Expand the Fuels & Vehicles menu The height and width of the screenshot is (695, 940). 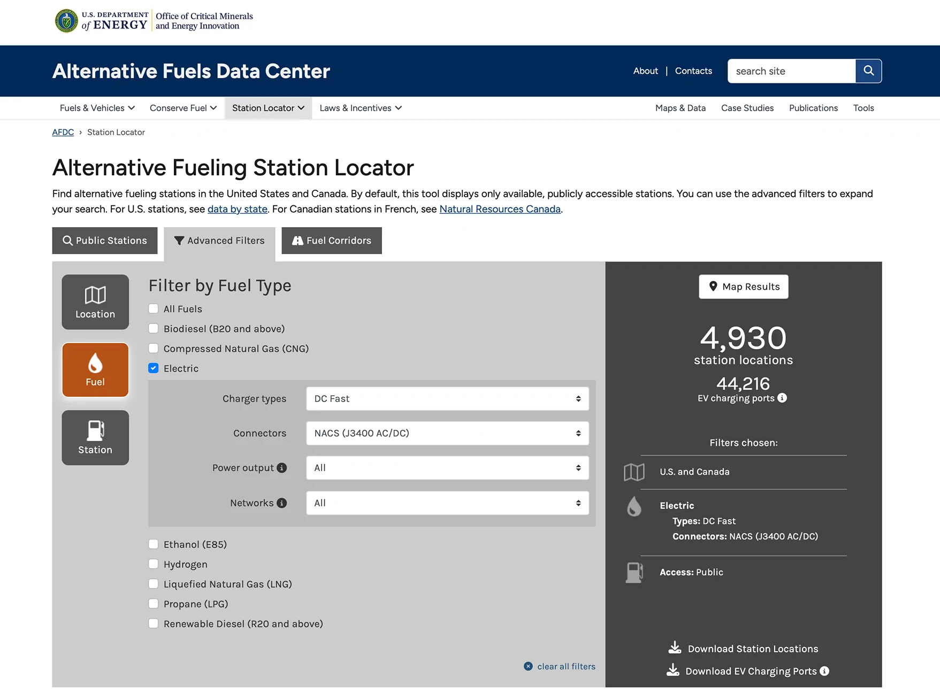coord(97,108)
